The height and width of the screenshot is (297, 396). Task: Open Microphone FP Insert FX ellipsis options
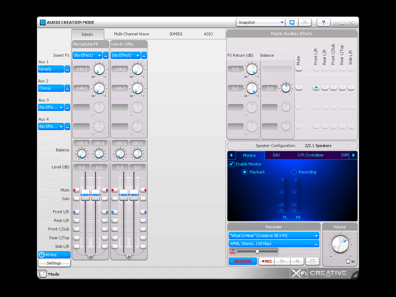pos(106,56)
